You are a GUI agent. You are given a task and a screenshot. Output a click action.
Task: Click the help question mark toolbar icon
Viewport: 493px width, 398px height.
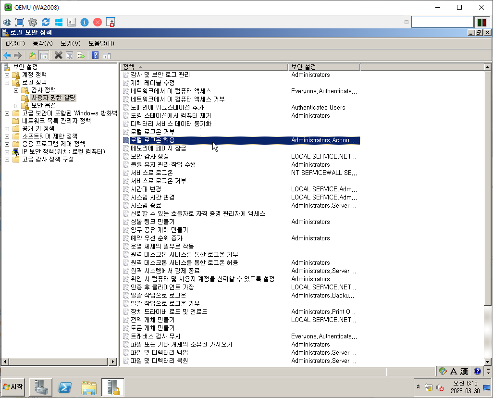[96, 56]
